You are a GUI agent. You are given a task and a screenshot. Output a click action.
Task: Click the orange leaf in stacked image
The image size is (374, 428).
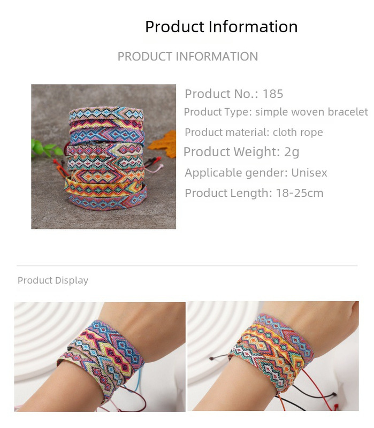(x=163, y=144)
